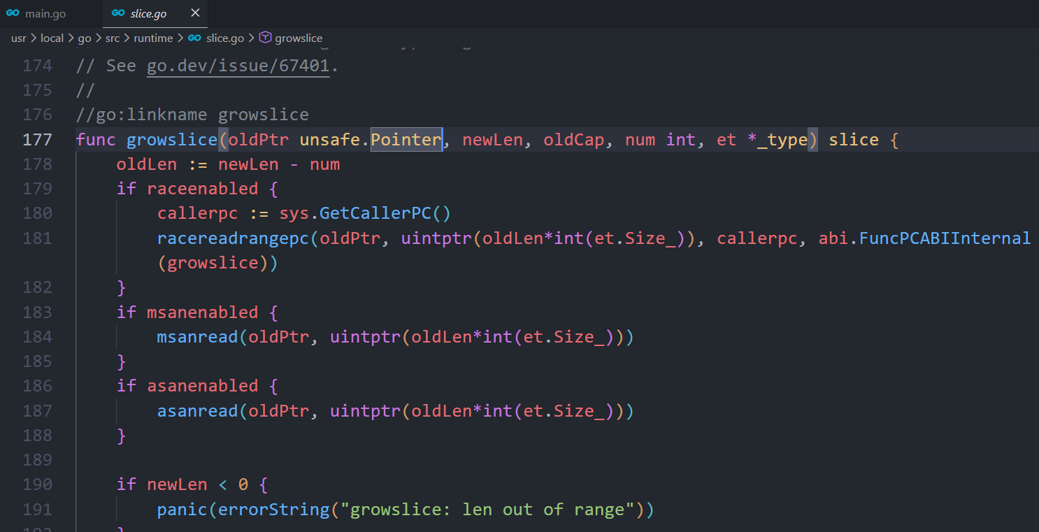Viewport: 1039px width, 532px height.
Task: Click 'msanenabled' on line 183
Action: pyautogui.click(x=203, y=312)
